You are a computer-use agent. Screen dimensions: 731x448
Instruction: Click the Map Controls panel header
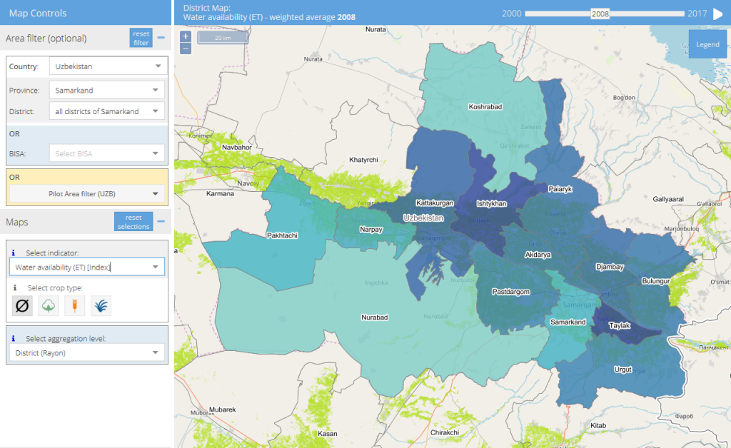(86, 13)
